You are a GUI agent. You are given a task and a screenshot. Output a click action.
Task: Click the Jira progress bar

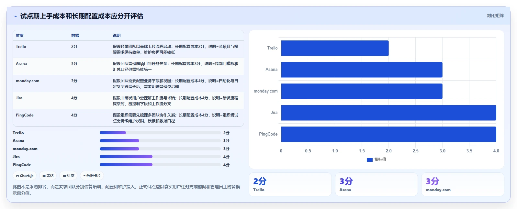[160, 157]
